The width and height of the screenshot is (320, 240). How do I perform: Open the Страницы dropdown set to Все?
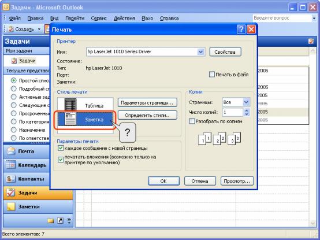click(246, 102)
